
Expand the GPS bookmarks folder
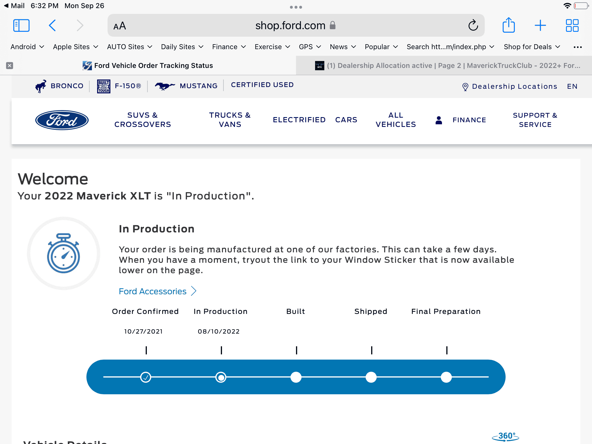pos(310,47)
